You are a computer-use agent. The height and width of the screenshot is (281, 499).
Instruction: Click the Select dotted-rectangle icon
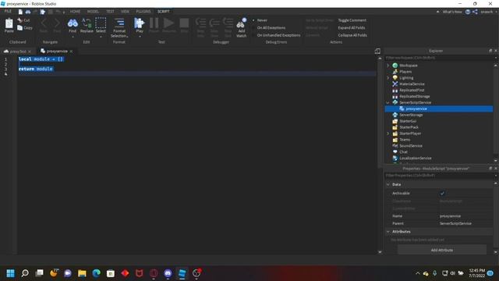point(101,23)
